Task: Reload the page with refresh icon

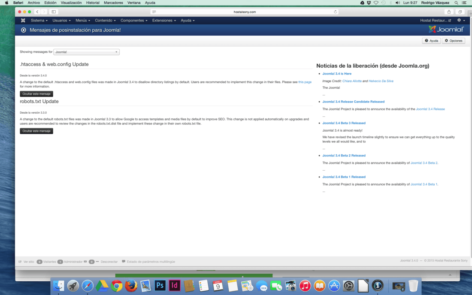Action: click(x=335, y=12)
